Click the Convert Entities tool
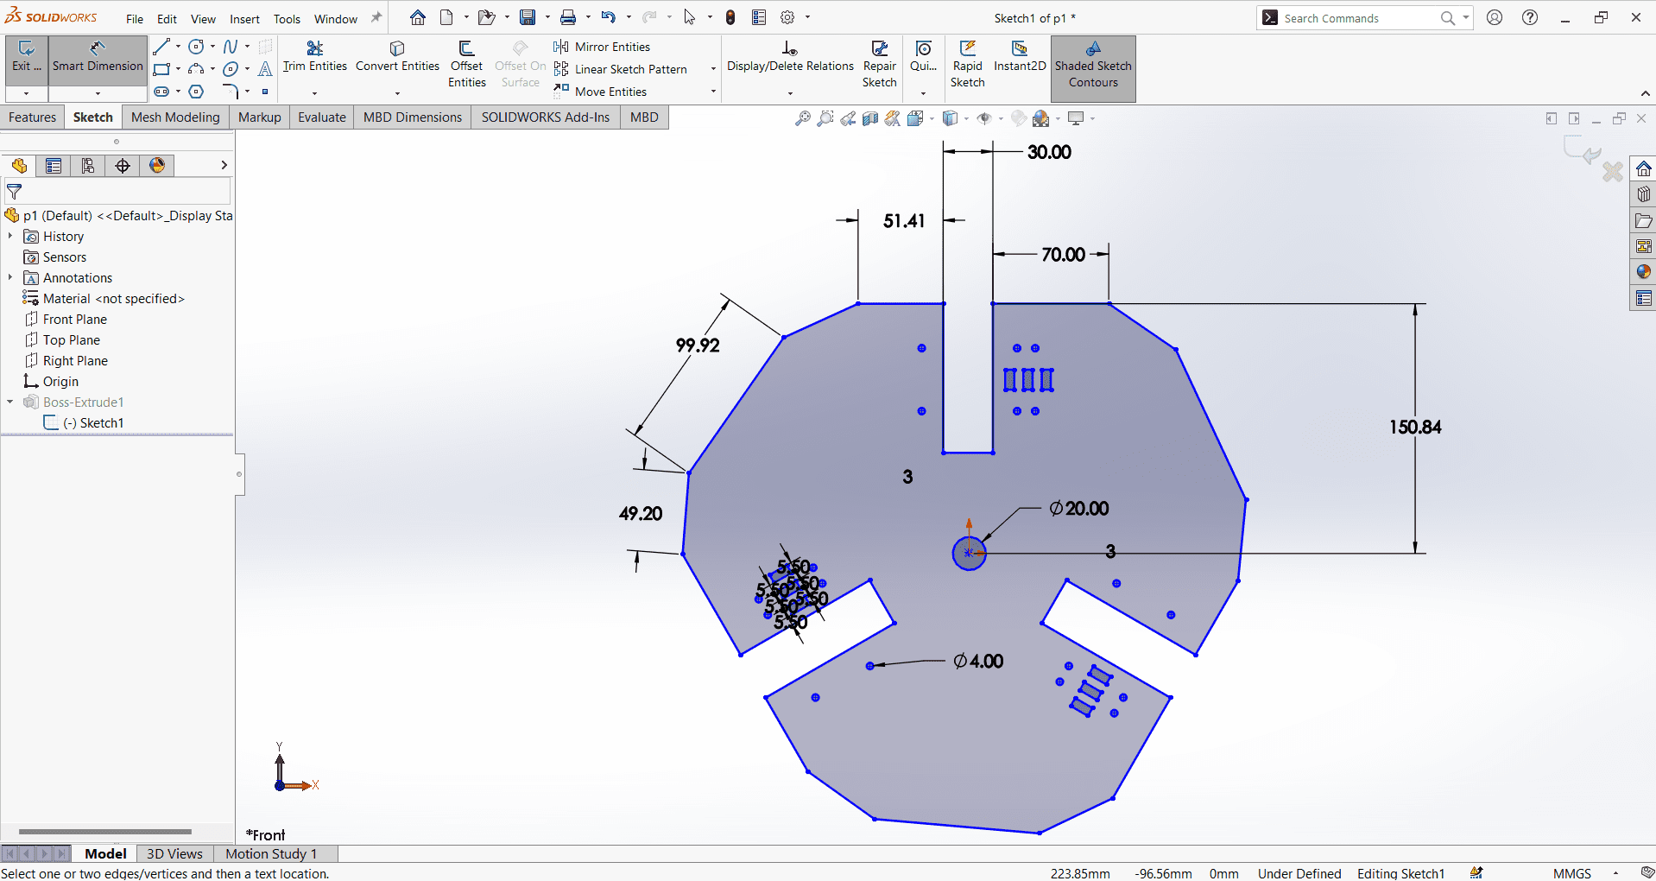The image size is (1656, 881). [397, 57]
